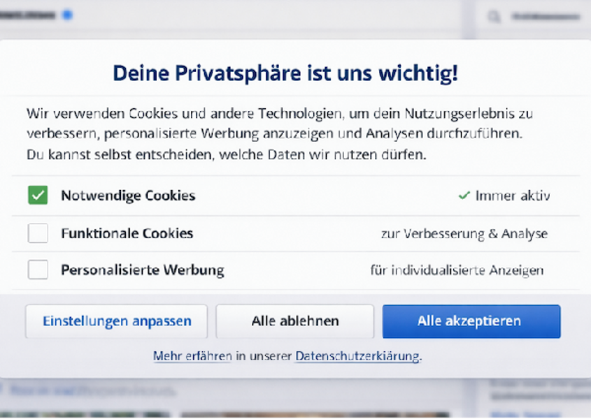Open the Datenschutzerklärung link
The image size is (591, 419).
point(357,355)
